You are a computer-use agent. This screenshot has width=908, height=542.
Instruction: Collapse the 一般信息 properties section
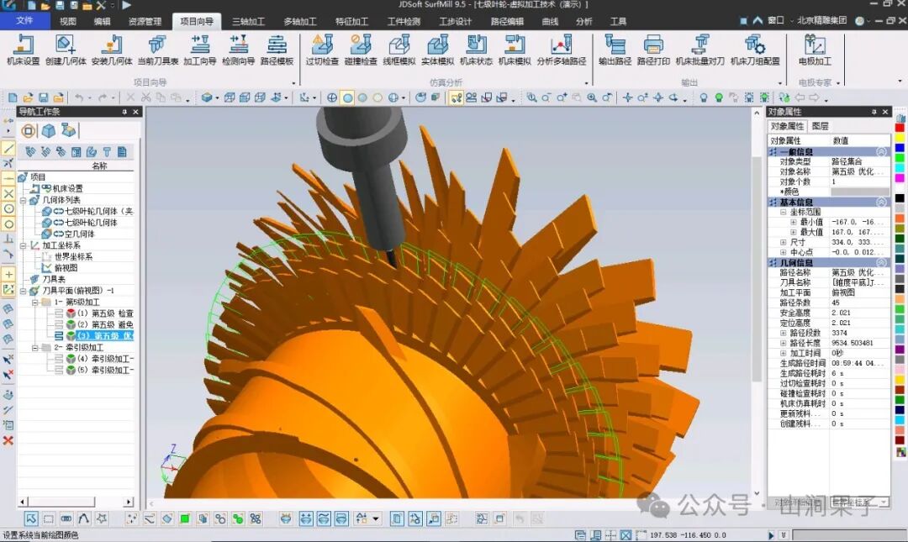881,152
